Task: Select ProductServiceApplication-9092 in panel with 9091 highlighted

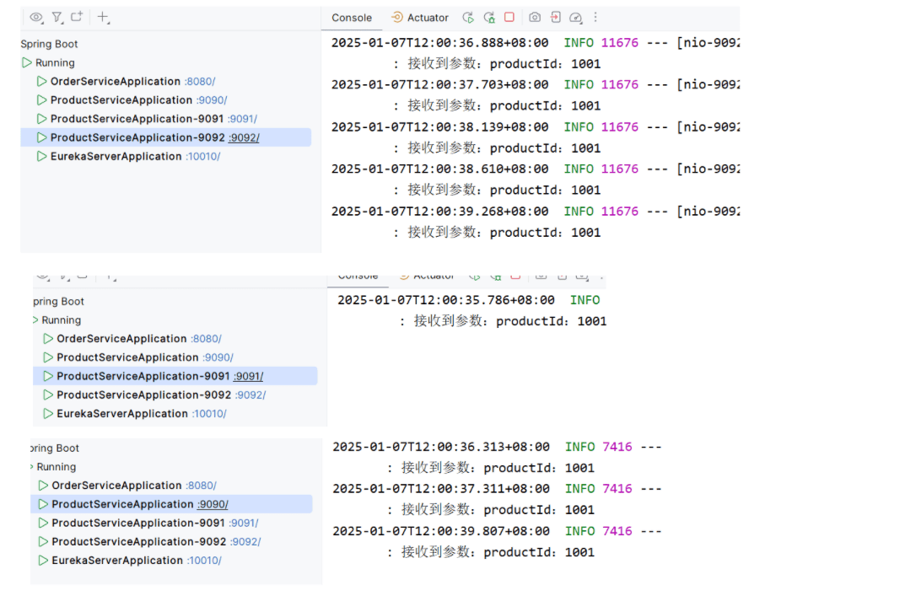Action: 143,395
